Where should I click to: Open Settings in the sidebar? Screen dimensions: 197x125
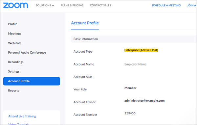click(14, 71)
